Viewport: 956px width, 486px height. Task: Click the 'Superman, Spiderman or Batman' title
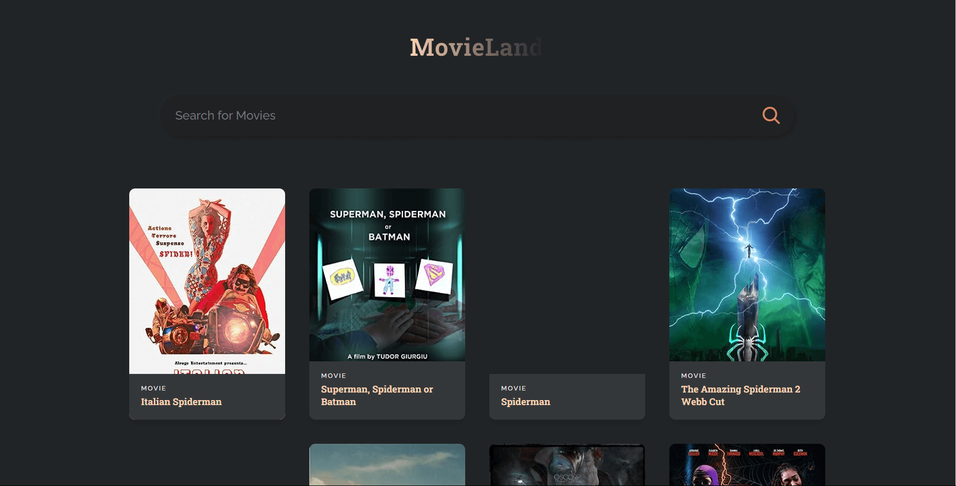click(x=377, y=395)
